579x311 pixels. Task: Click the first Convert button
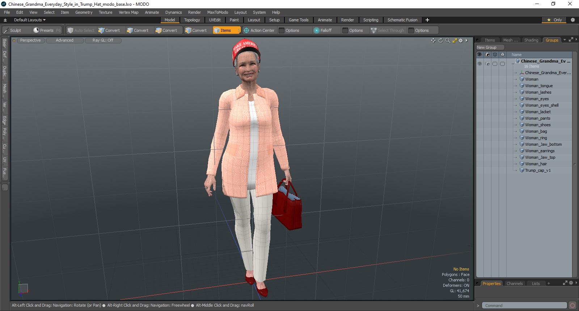[109, 30]
